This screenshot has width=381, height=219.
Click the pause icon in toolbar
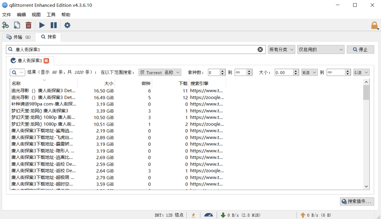pos(54,25)
